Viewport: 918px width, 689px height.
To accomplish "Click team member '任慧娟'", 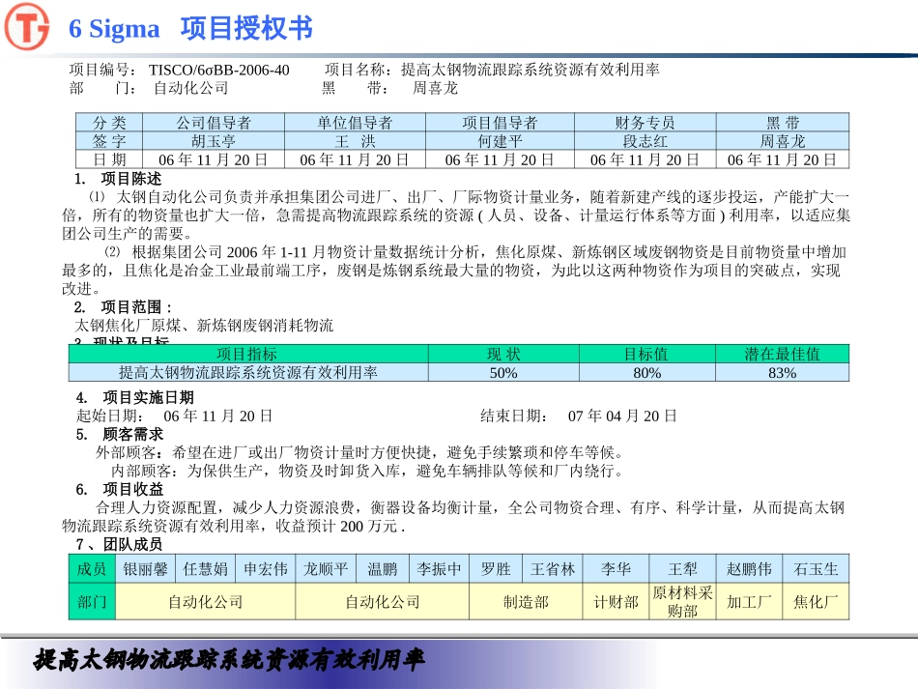I will (x=205, y=568).
